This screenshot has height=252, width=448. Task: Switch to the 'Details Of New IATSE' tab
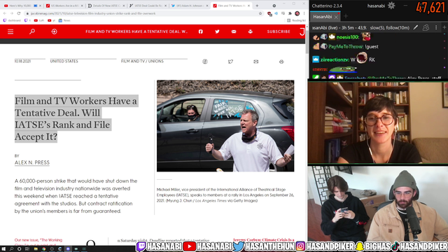[x=105, y=6]
